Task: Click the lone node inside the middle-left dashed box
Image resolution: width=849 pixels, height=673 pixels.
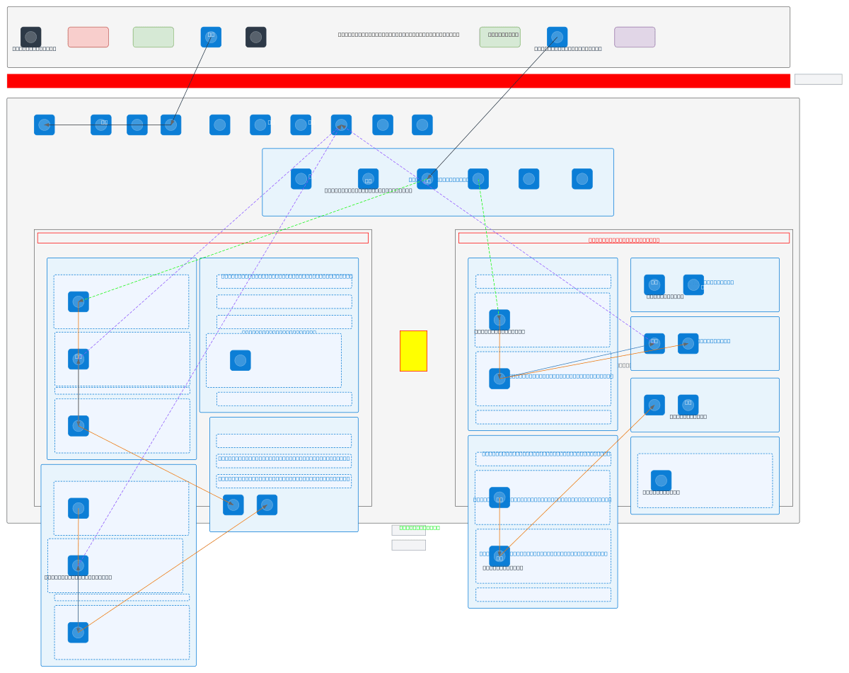Action: (x=241, y=360)
